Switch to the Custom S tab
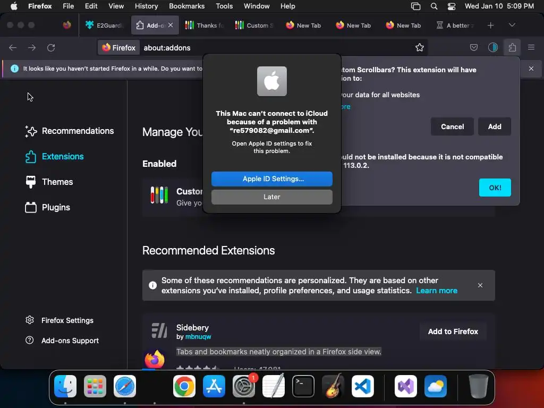The width and height of the screenshot is (544, 408). 254,25
